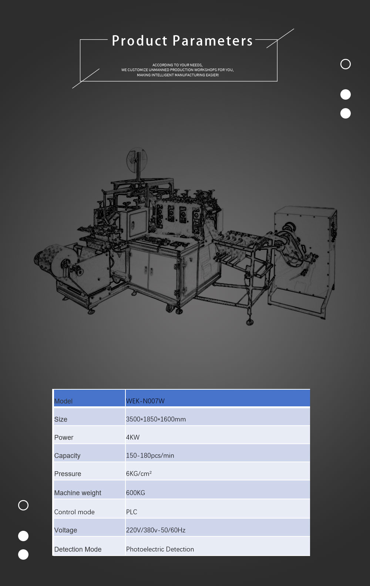
Task: Click the Power row label
Action: 64,437
